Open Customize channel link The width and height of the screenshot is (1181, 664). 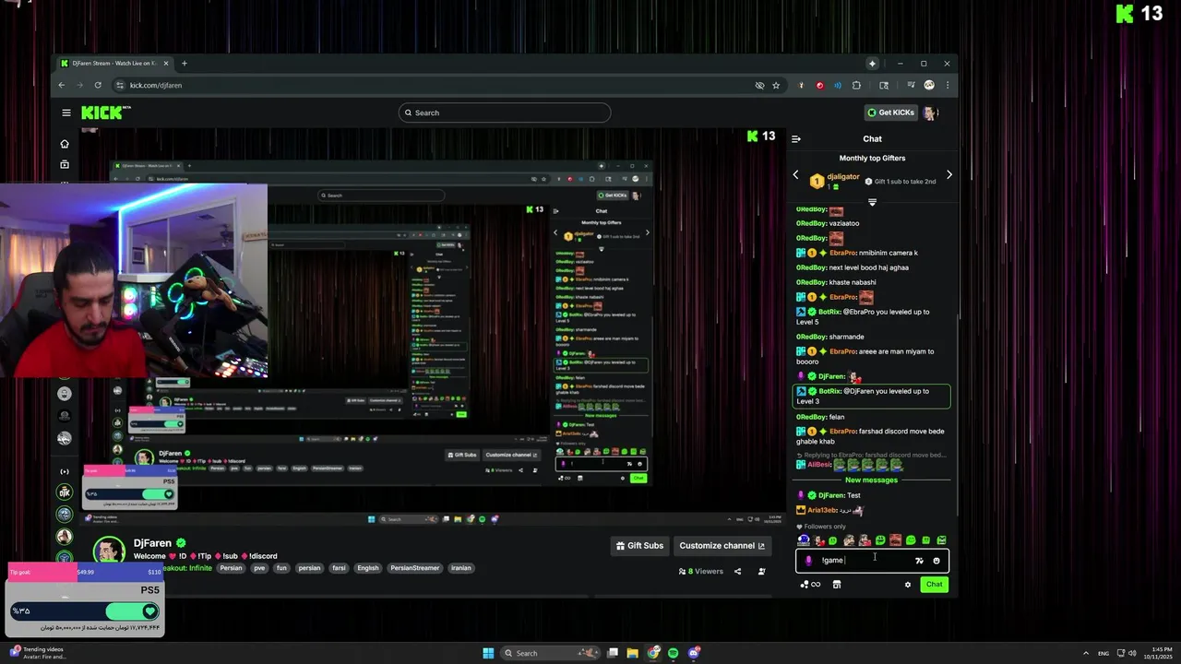(x=722, y=546)
